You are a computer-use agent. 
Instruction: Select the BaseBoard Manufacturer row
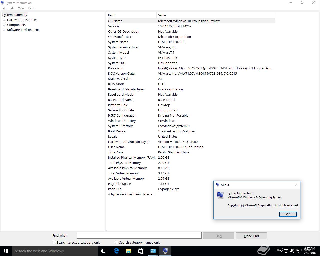click(191, 89)
